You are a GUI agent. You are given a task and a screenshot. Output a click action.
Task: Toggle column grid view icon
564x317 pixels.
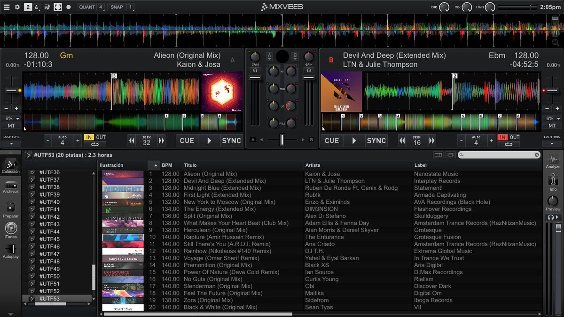[x=438, y=155]
